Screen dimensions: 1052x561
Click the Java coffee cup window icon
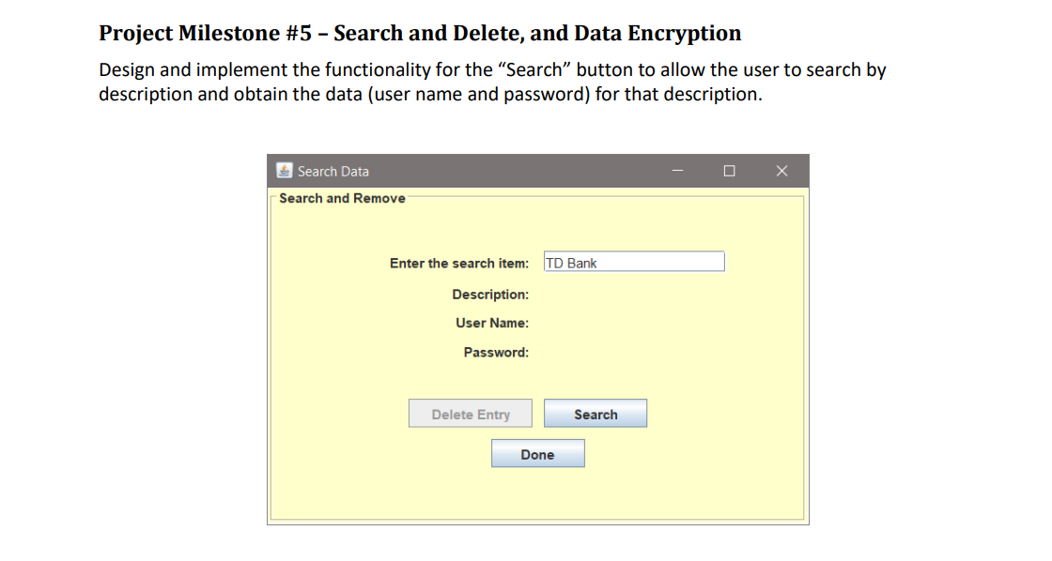[285, 170]
